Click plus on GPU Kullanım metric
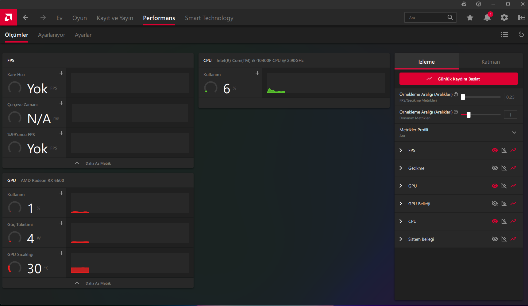 61,193
